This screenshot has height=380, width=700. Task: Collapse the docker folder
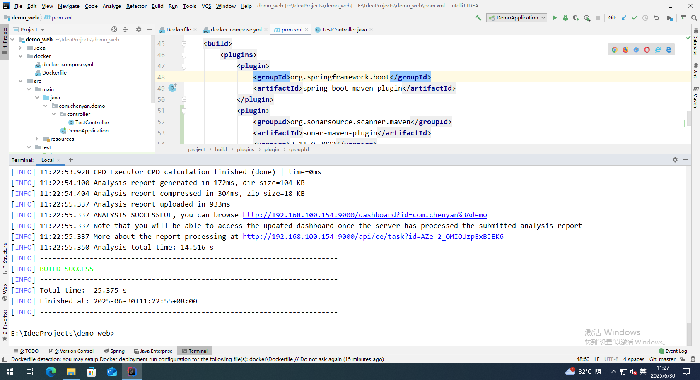pos(20,56)
